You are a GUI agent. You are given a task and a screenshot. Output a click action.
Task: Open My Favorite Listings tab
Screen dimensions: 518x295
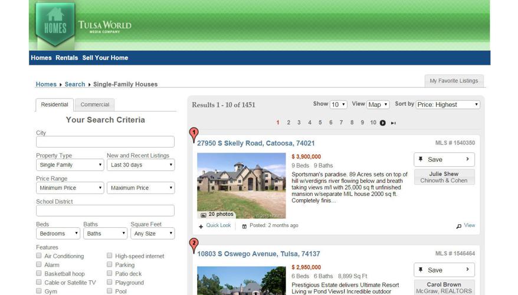(x=454, y=81)
